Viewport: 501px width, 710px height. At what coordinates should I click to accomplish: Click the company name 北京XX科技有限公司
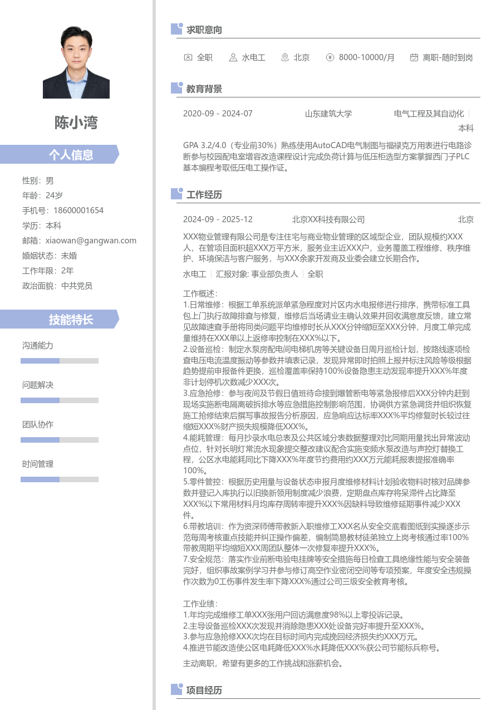[x=328, y=219]
